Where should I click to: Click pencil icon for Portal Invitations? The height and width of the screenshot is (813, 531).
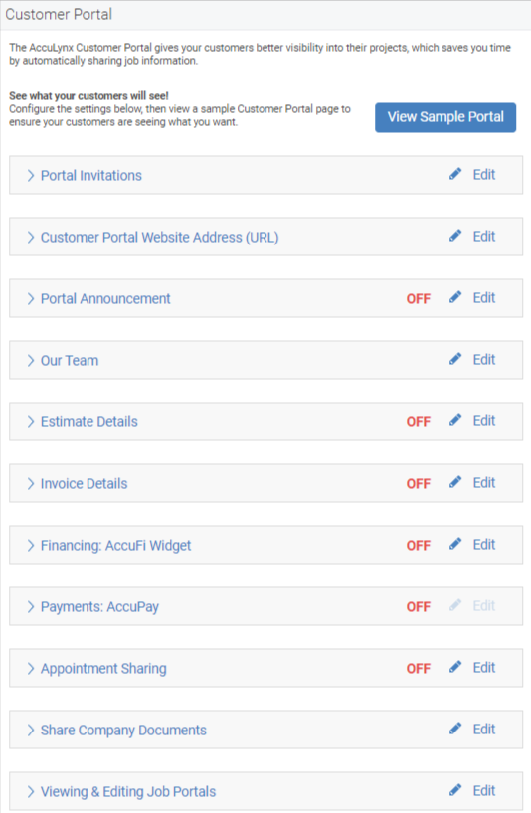tap(455, 174)
